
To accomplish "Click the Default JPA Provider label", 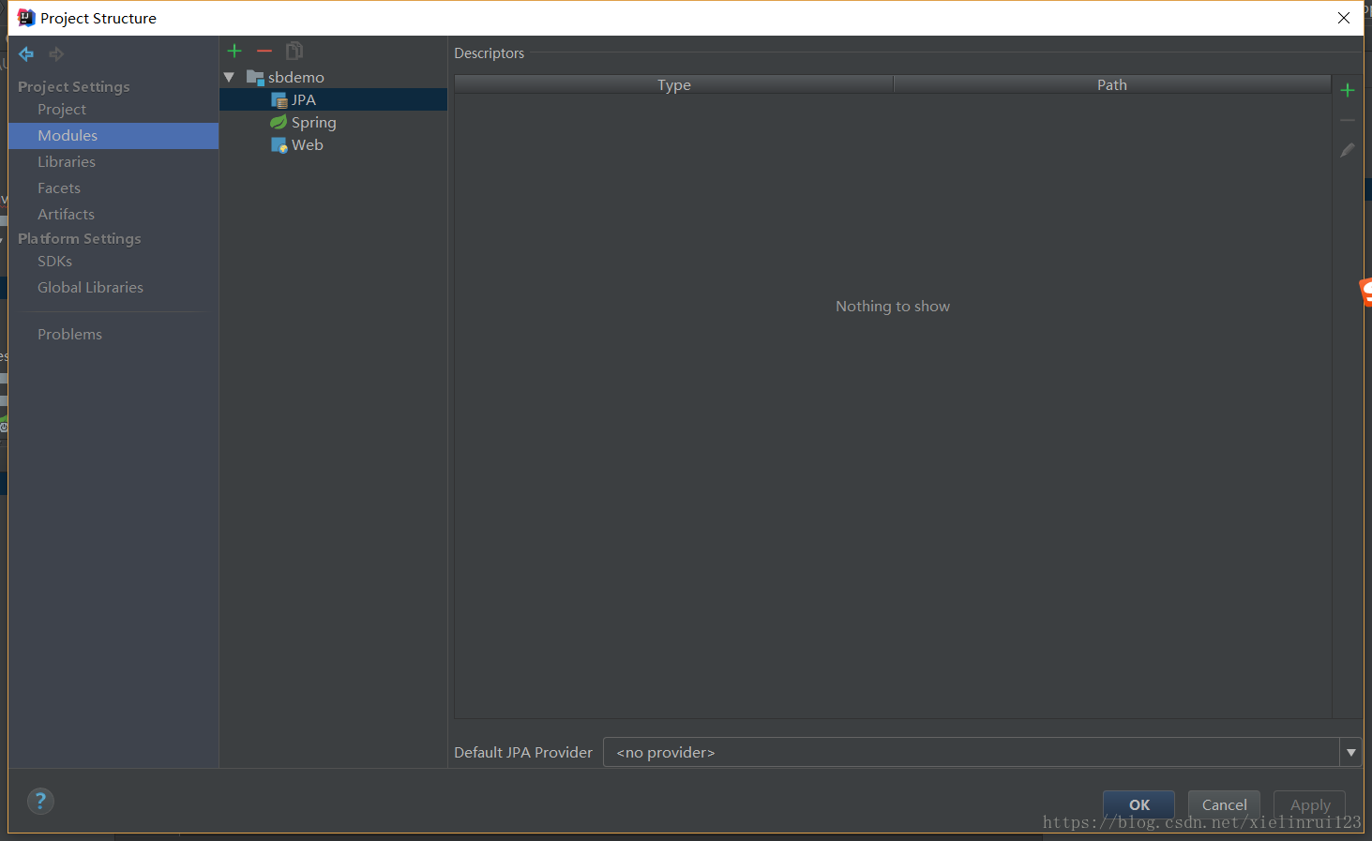I will coord(523,752).
